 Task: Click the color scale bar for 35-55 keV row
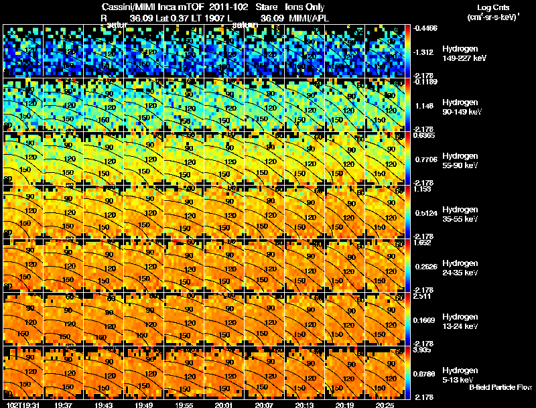point(407,212)
